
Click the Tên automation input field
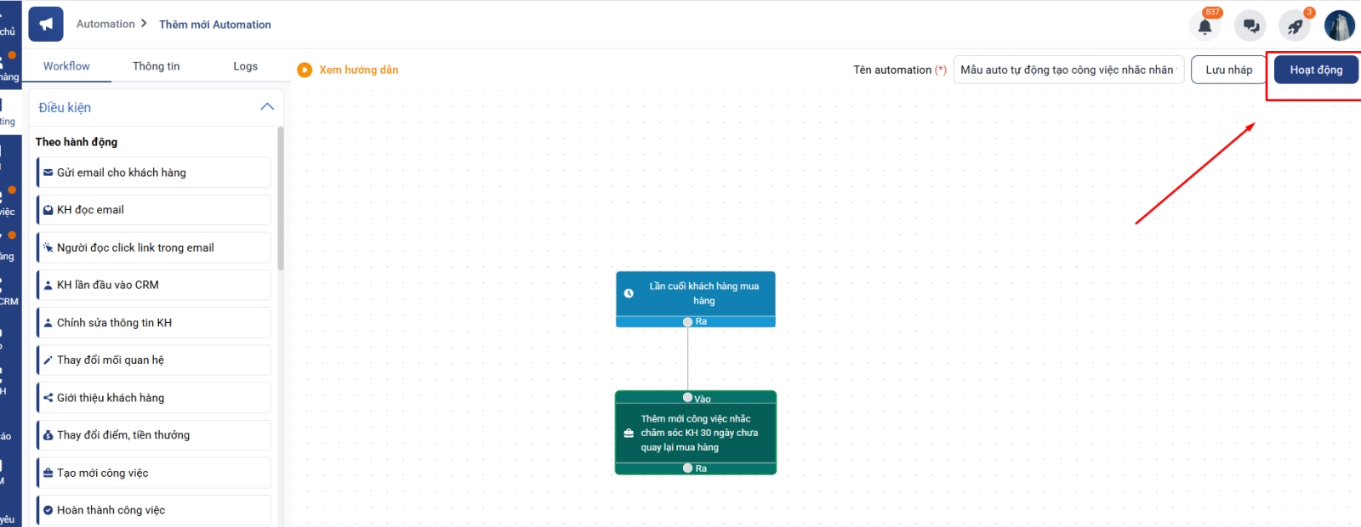[1067, 70]
